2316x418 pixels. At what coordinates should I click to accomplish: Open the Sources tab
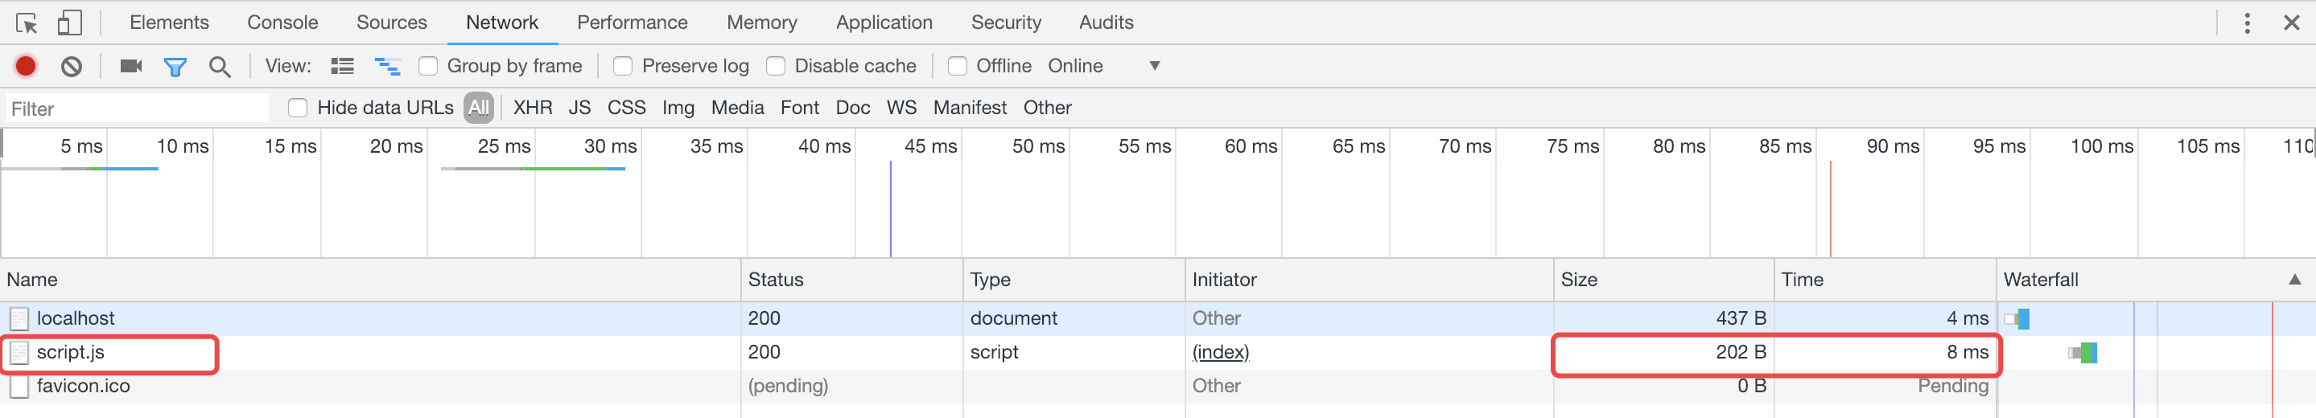[x=391, y=23]
